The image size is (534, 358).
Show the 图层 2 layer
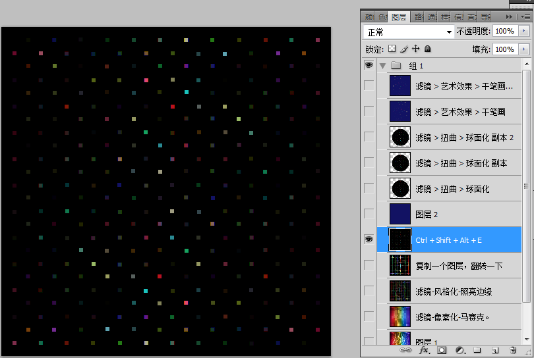pos(369,214)
